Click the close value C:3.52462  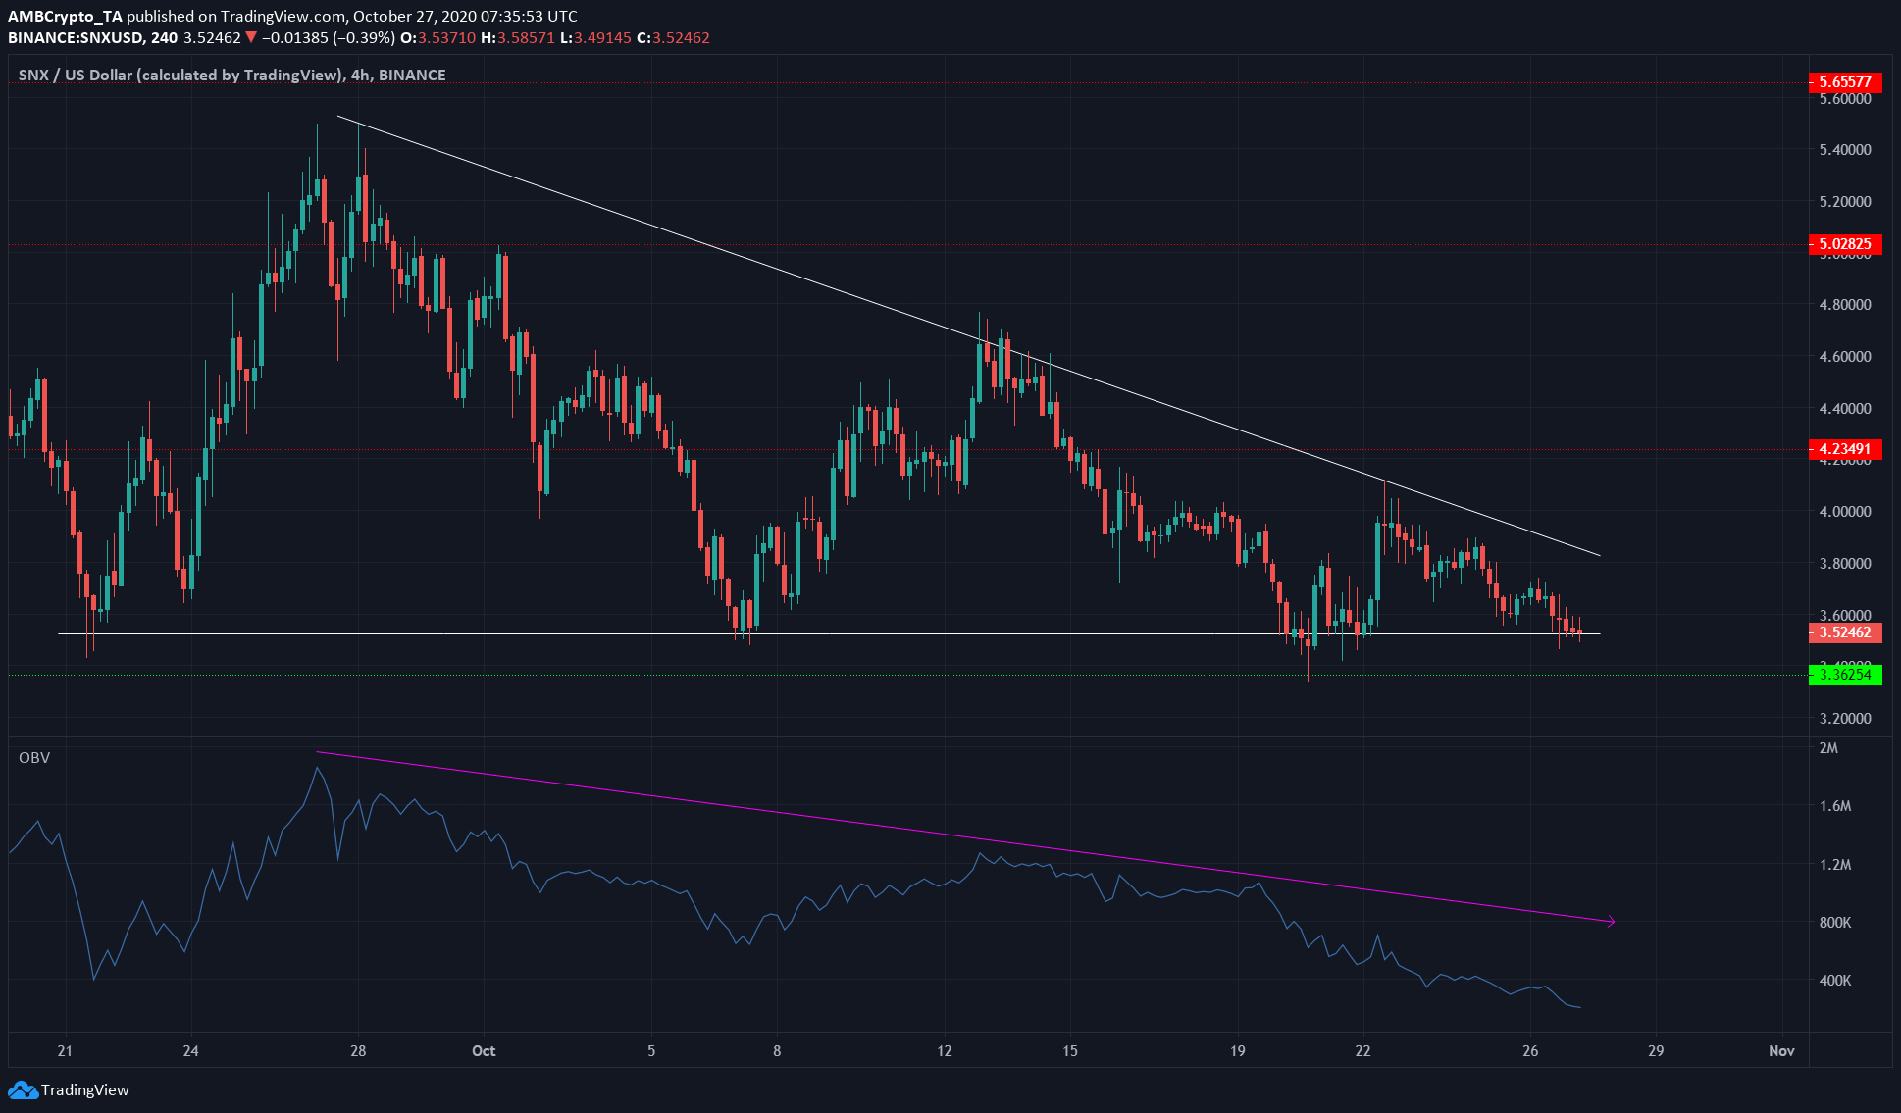(673, 38)
